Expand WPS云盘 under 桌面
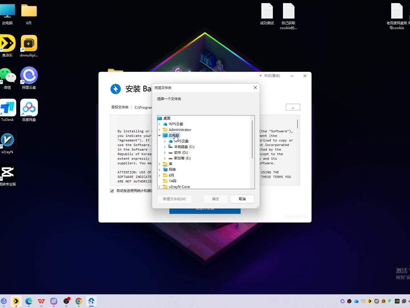Screen dimensions: 410x308 click(159, 124)
